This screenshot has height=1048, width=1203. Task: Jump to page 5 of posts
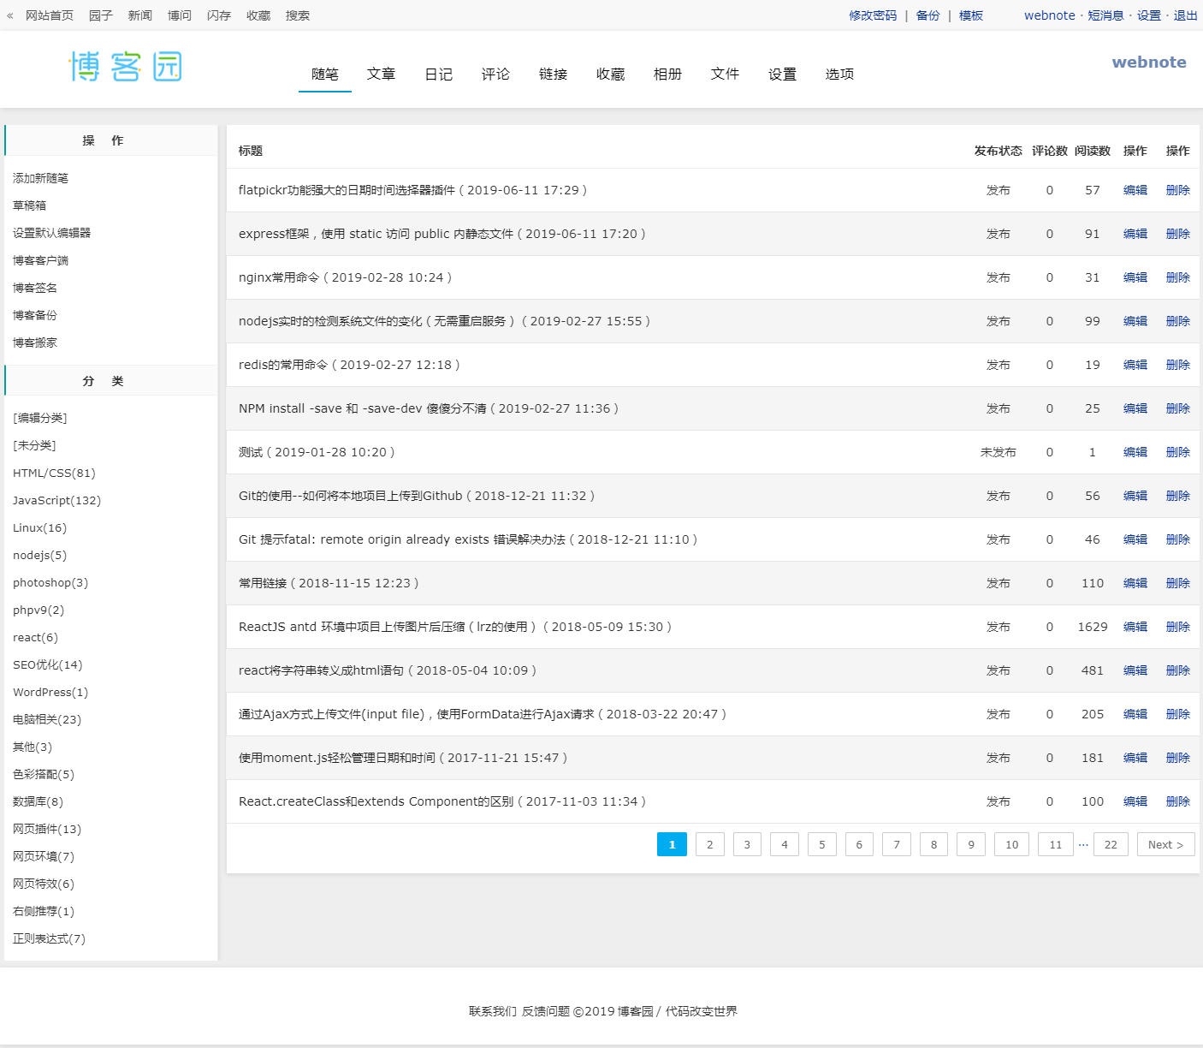coord(822,844)
